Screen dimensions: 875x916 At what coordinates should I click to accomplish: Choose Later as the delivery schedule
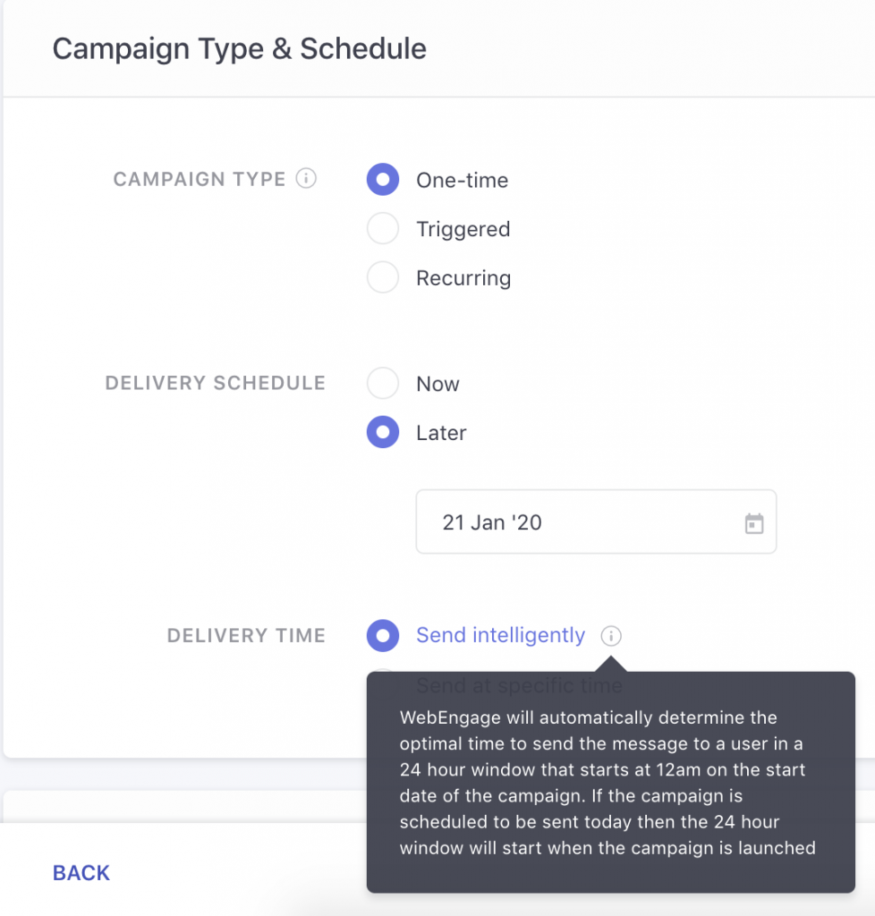point(383,432)
